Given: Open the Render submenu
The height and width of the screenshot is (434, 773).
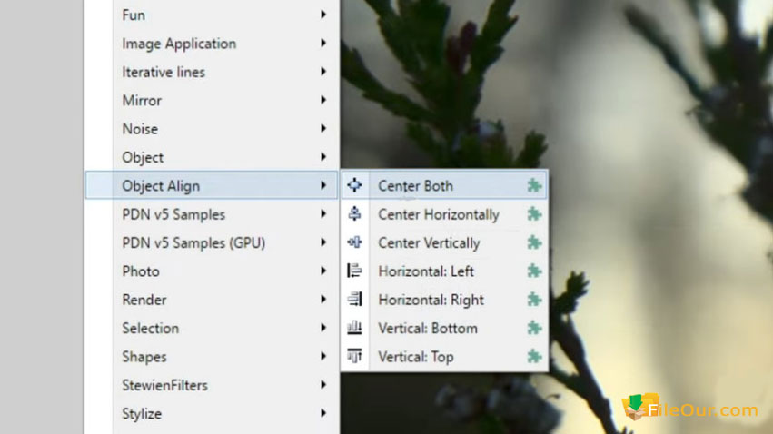Looking at the screenshot, I should click(x=212, y=300).
